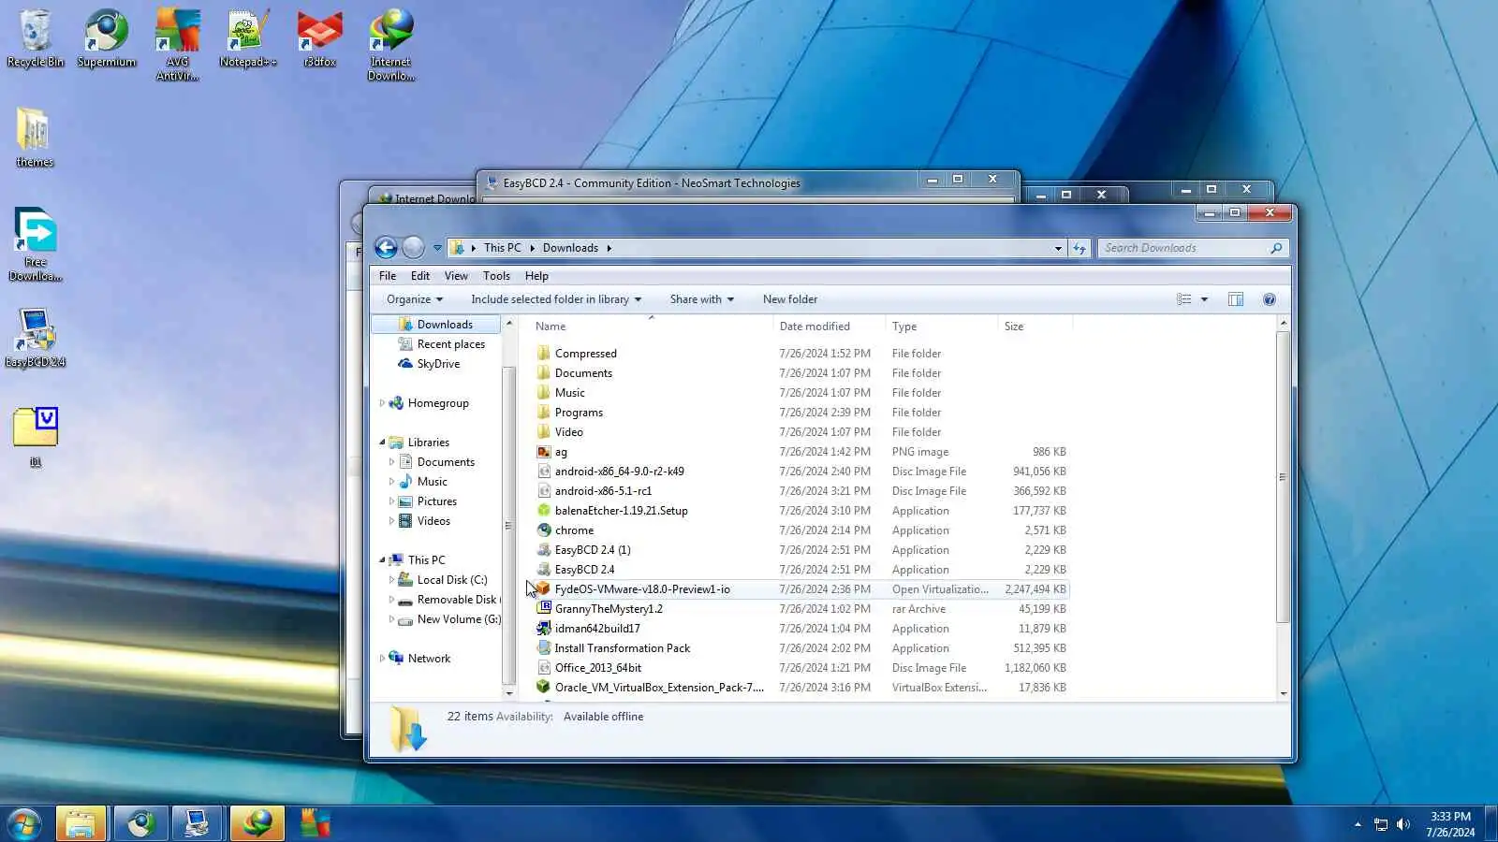
Task: Open the Recycle Bin desktop icon
Action: pos(36,37)
